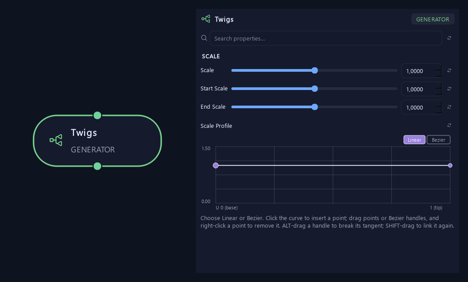The image size is (468, 282).
Task: Select the curve point at the base end
Action: pyautogui.click(x=216, y=165)
